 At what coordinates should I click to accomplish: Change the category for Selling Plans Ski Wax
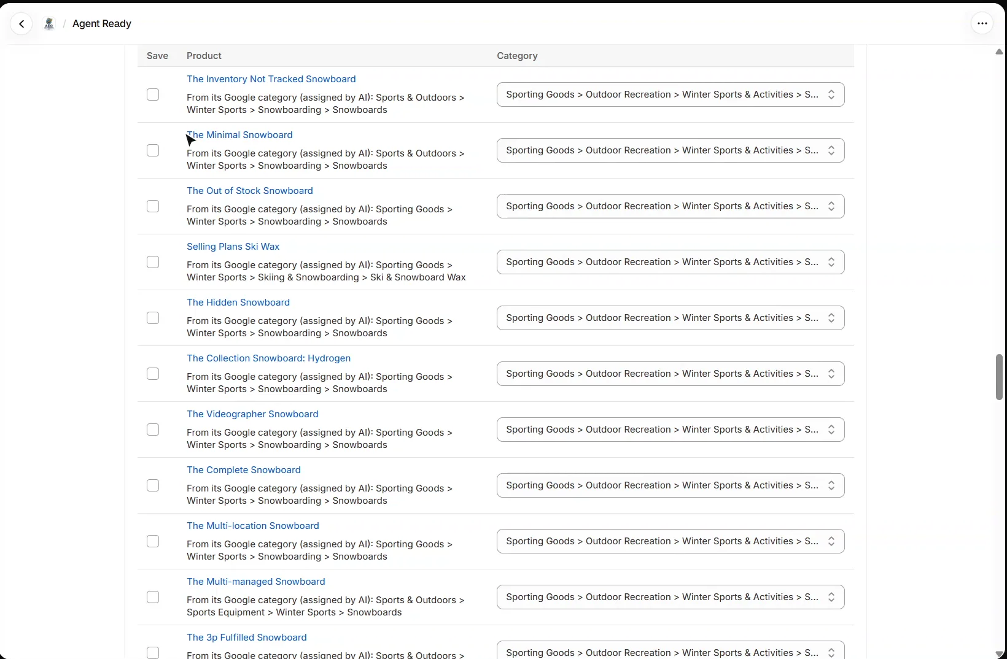click(x=671, y=262)
